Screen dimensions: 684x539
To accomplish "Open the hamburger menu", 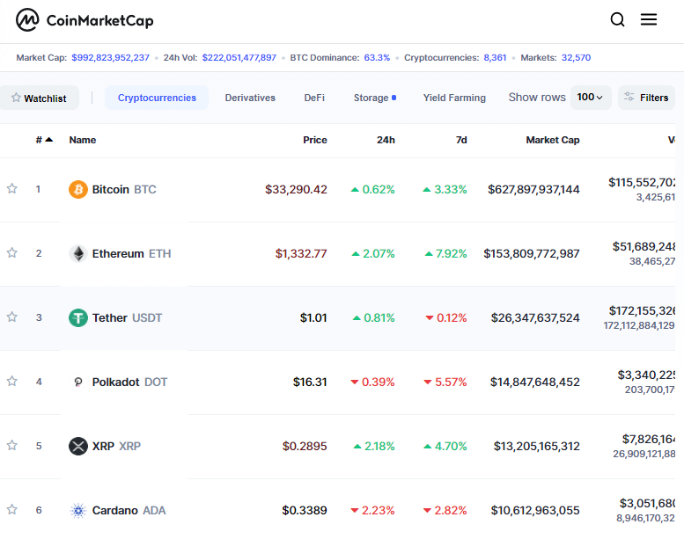I will (x=649, y=19).
